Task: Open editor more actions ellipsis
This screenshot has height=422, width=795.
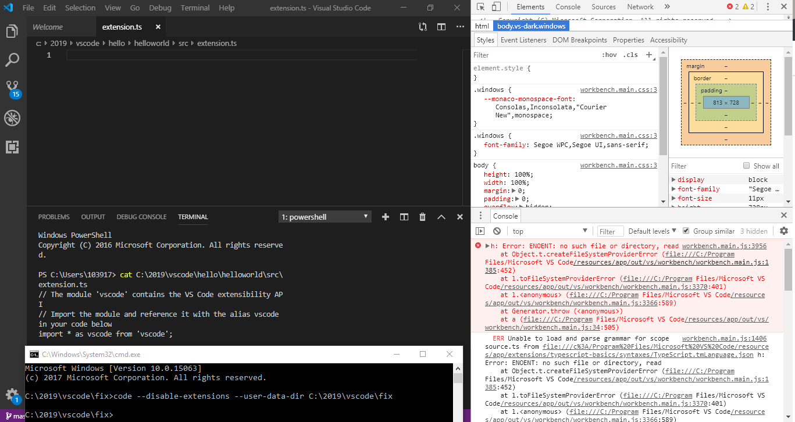Action: [460, 27]
